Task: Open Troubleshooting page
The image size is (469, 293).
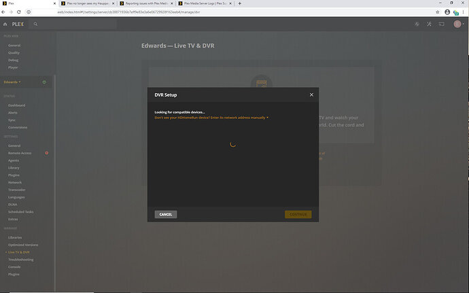Action: 20,260
